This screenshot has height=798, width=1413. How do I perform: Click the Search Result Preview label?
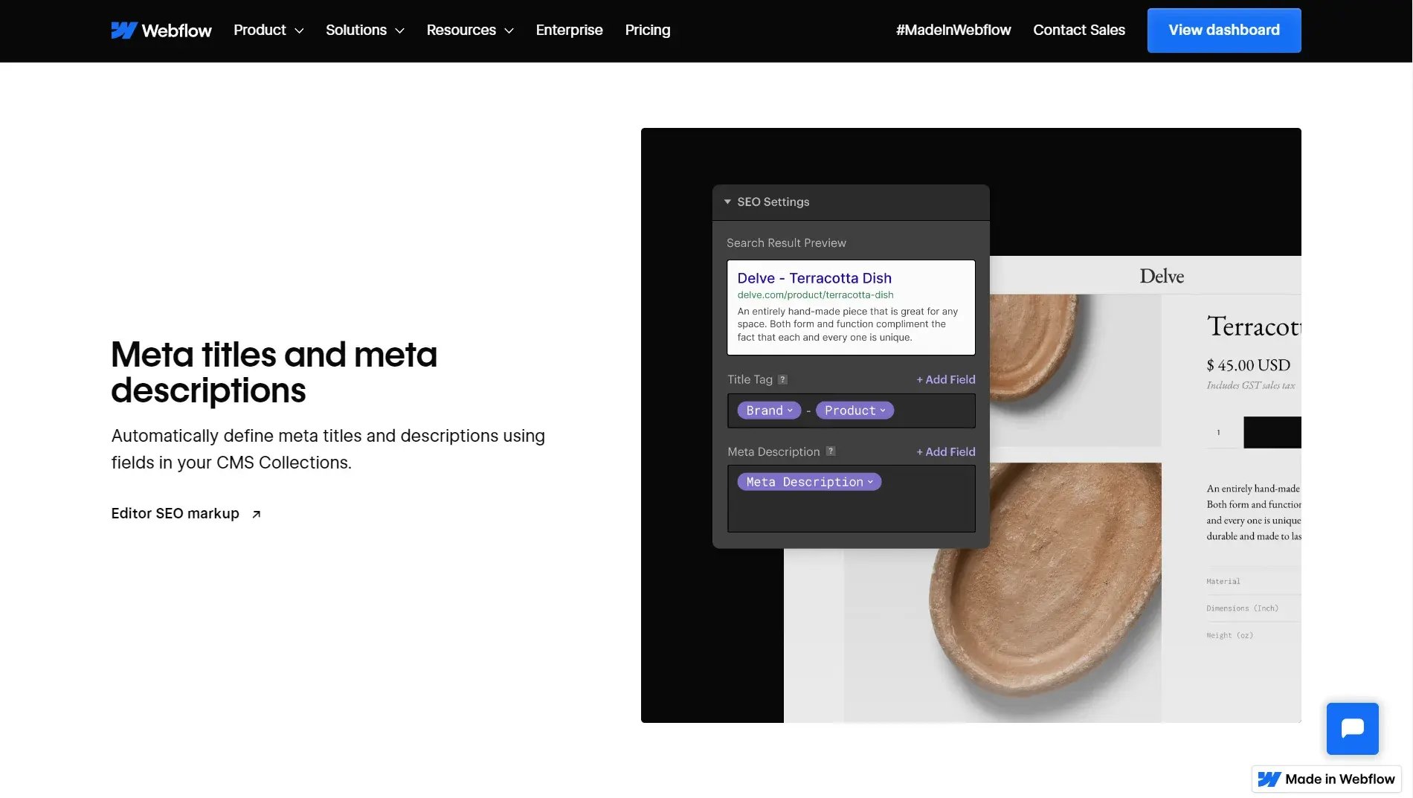[x=786, y=243]
